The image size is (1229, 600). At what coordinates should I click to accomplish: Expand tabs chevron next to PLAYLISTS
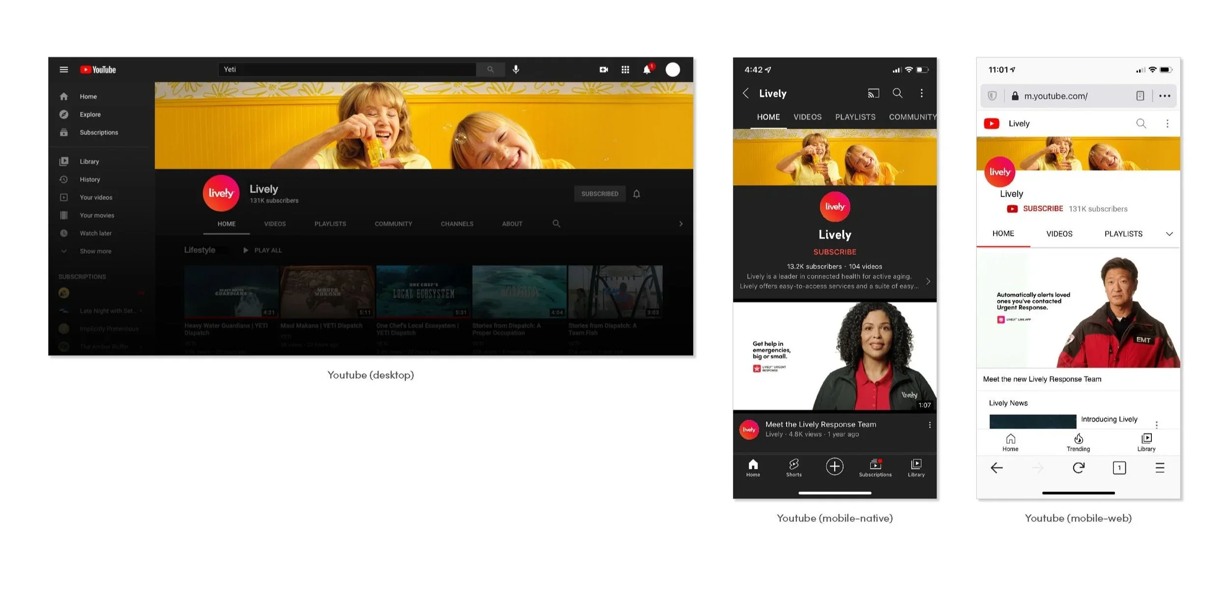[x=1169, y=234]
